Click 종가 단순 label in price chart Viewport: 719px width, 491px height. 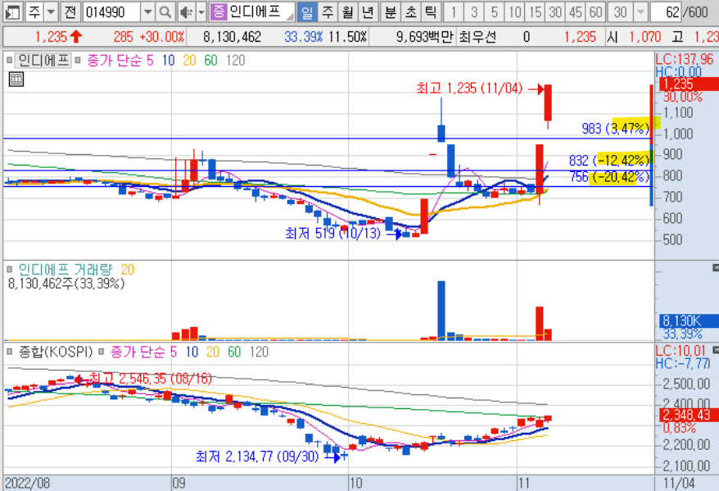pyautogui.click(x=114, y=60)
